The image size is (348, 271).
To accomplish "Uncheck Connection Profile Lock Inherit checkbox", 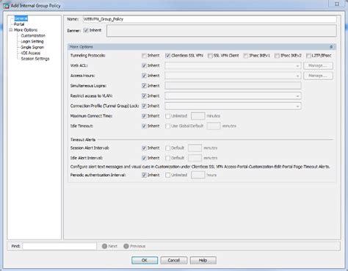I will (144, 106).
